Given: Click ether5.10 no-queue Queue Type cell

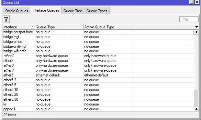Looking at the screenshot, I should tap(59, 90).
